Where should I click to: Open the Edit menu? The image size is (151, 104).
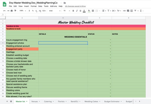pos(15,6)
